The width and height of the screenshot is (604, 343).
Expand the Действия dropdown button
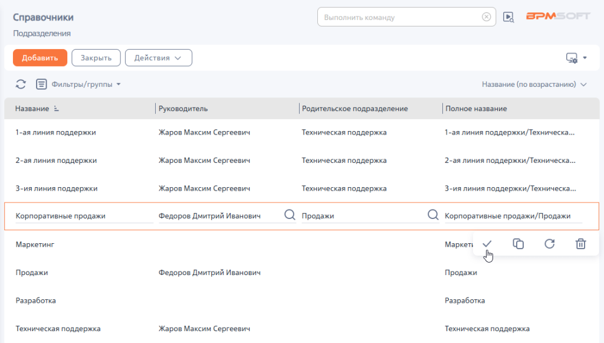point(158,58)
